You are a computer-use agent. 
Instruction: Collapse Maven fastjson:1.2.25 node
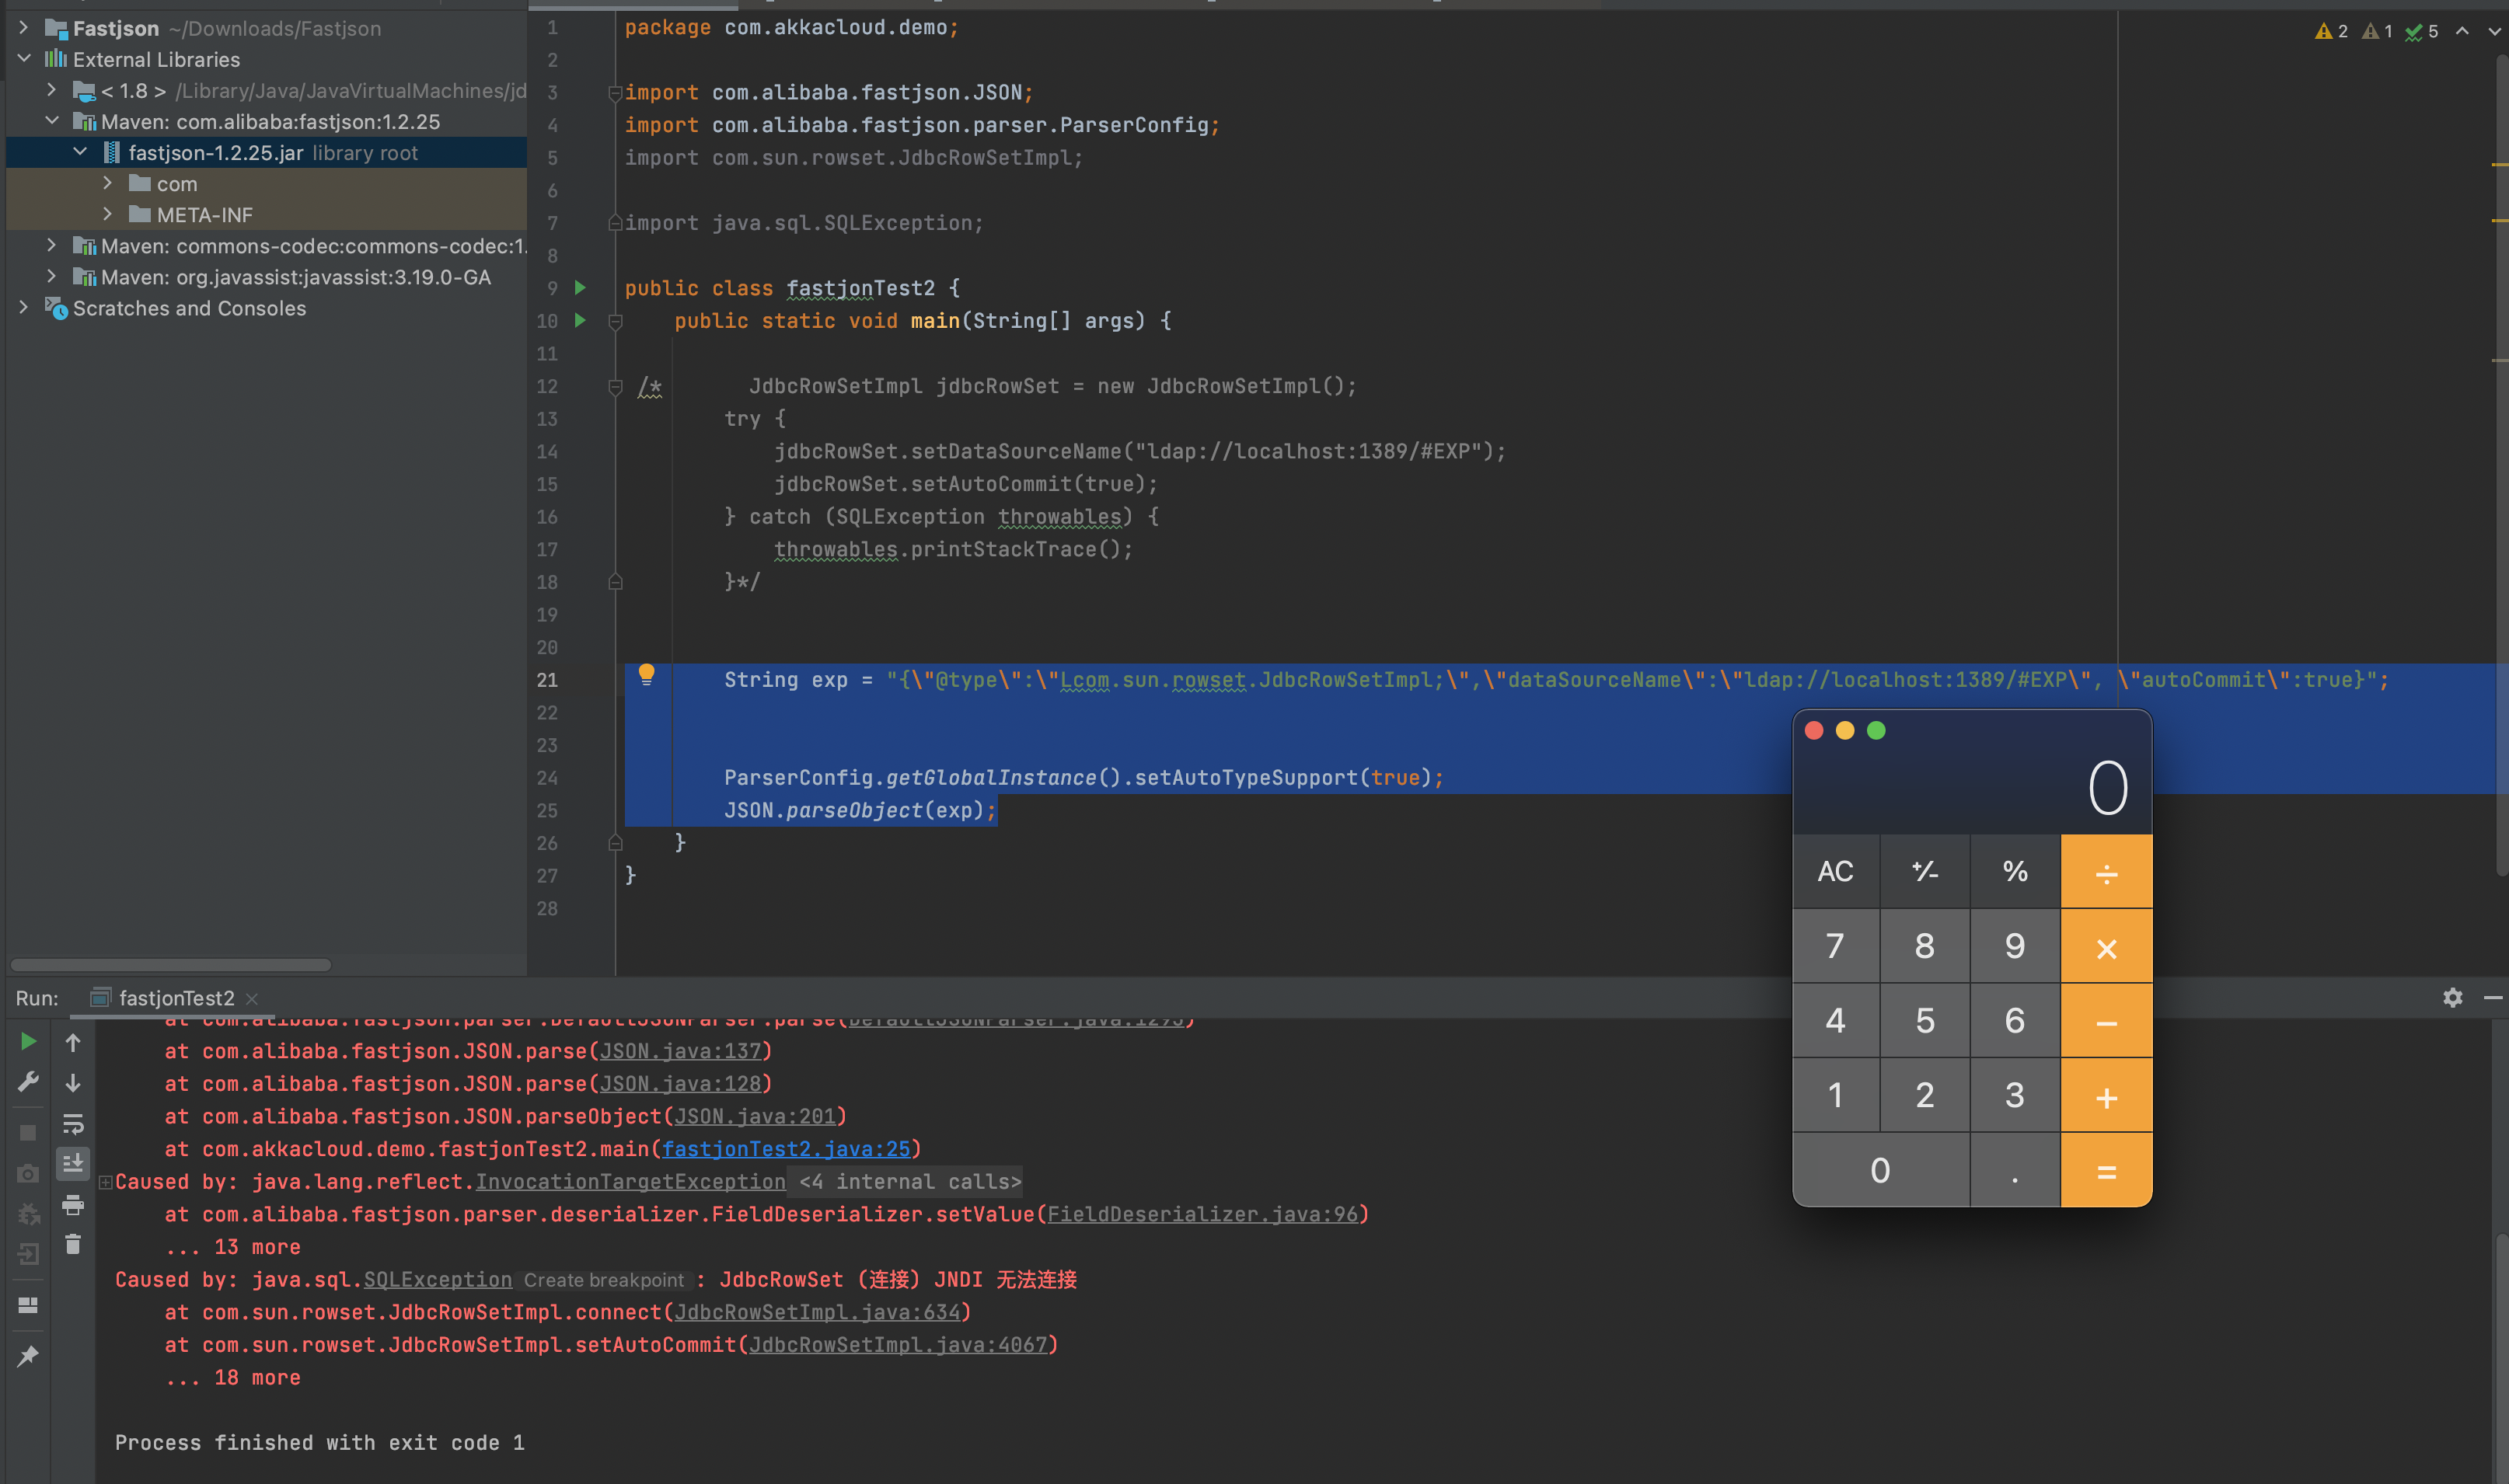tap(52, 121)
